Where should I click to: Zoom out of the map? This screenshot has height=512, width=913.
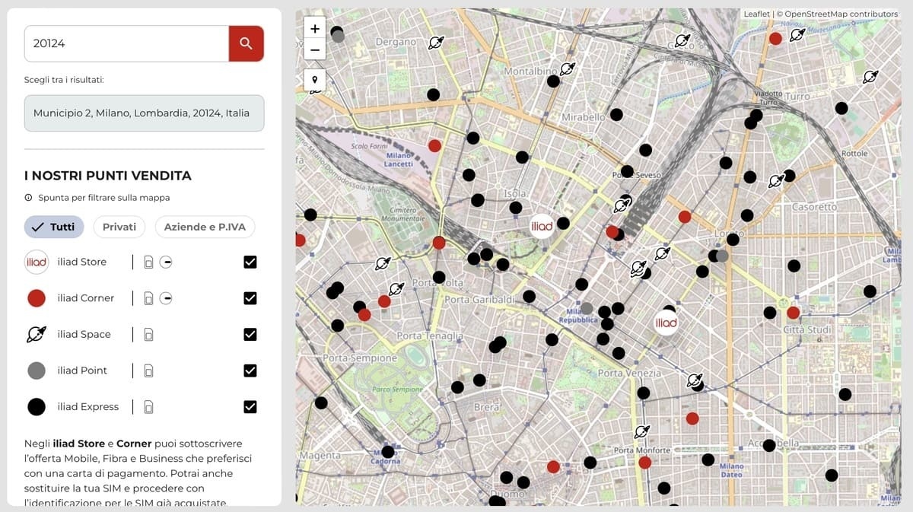point(315,51)
